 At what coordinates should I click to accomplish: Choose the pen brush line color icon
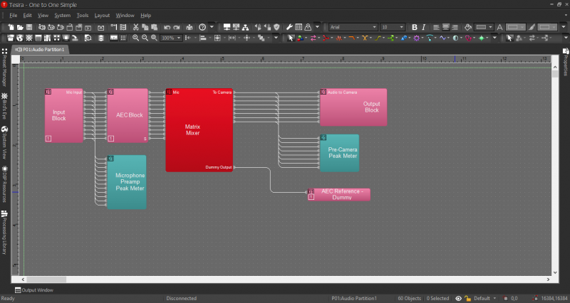click(532, 27)
